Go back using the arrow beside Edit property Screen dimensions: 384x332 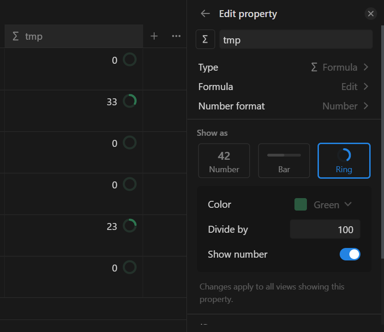[x=205, y=14]
